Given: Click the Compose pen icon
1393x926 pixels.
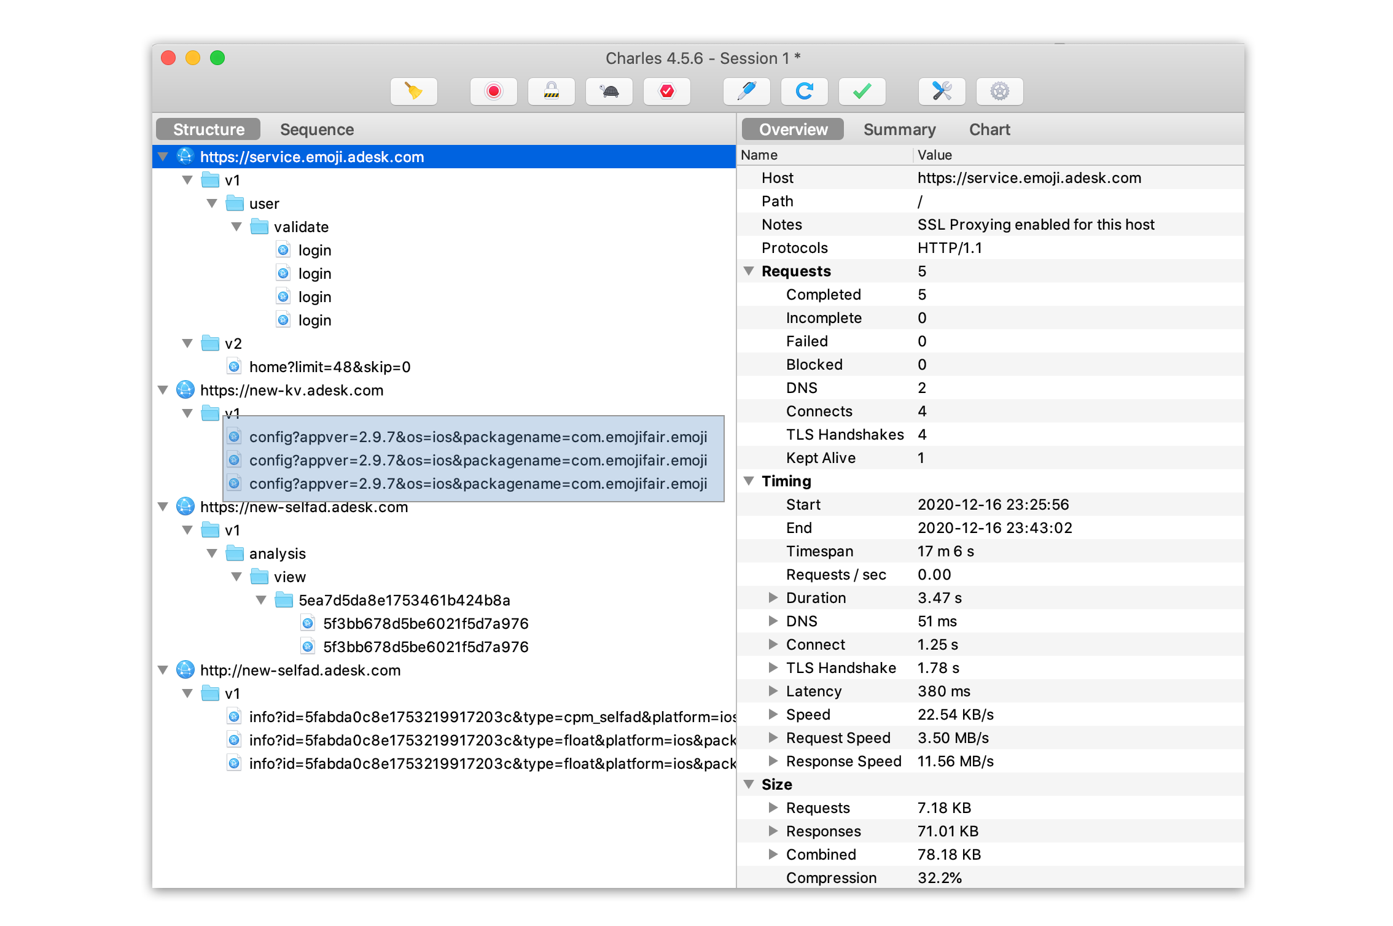Looking at the screenshot, I should point(746,91).
